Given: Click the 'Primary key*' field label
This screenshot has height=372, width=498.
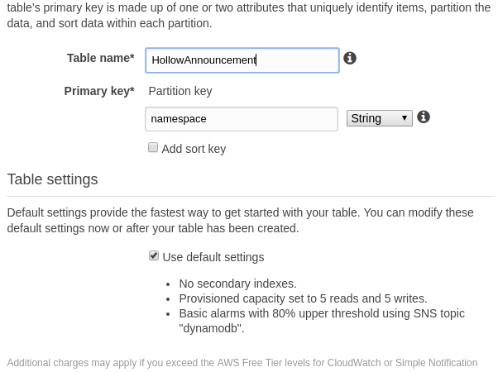Looking at the screenshot, I should [x=99, y=91].
